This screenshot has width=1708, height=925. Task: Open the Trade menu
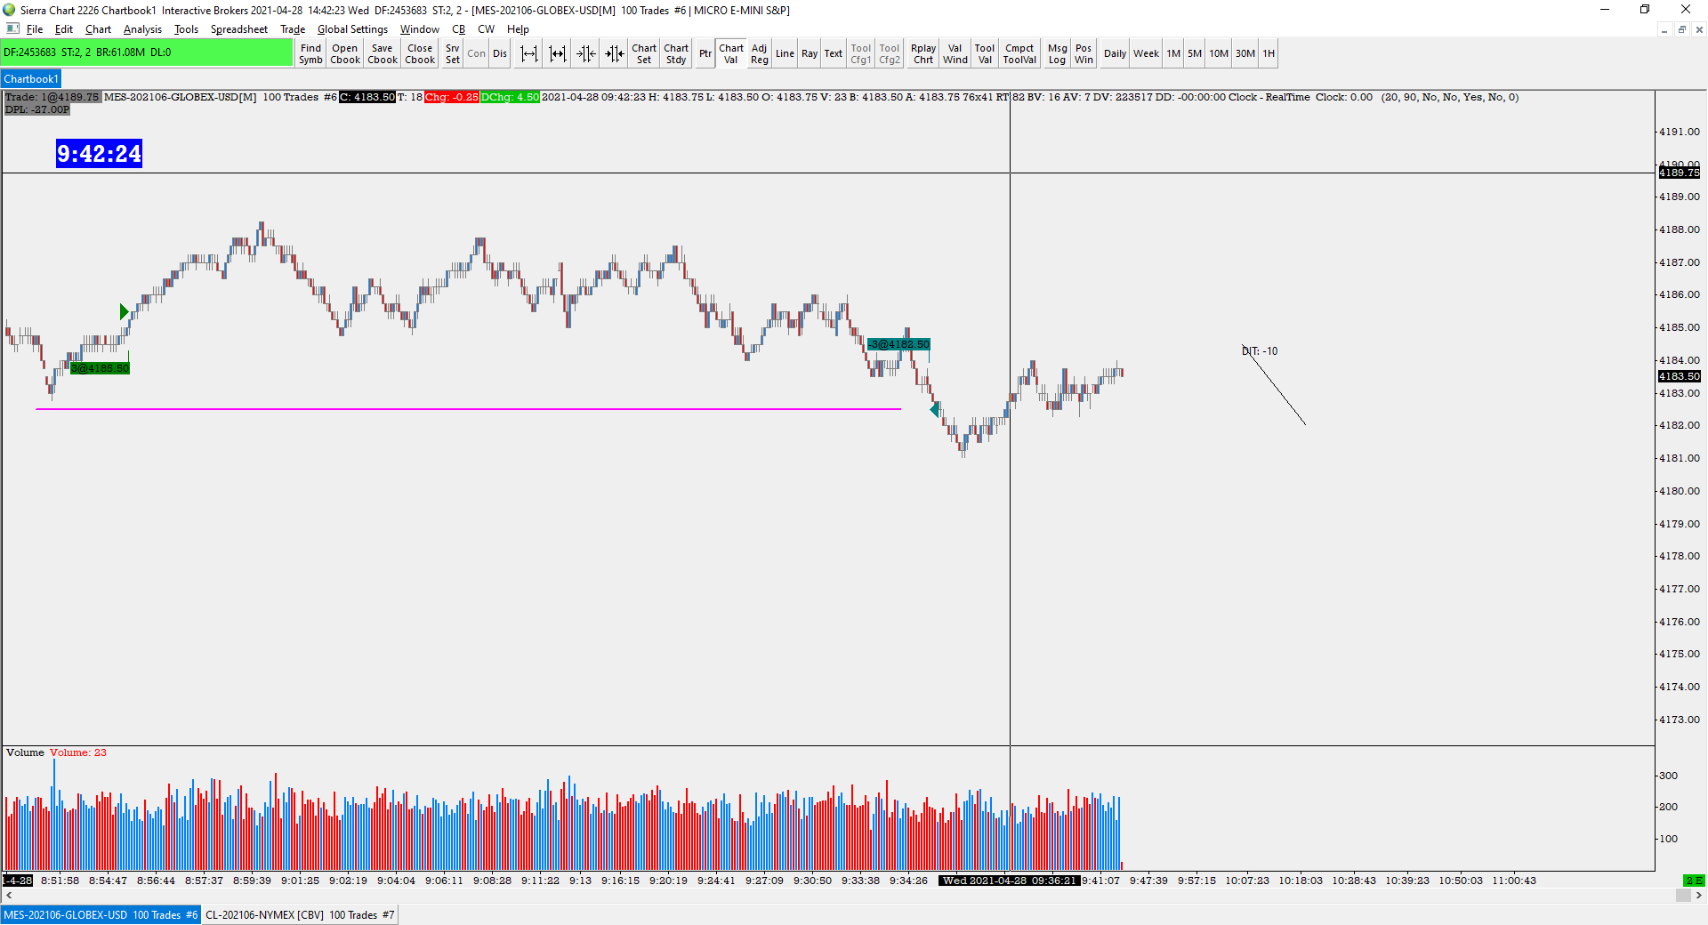tap(293, 29)
